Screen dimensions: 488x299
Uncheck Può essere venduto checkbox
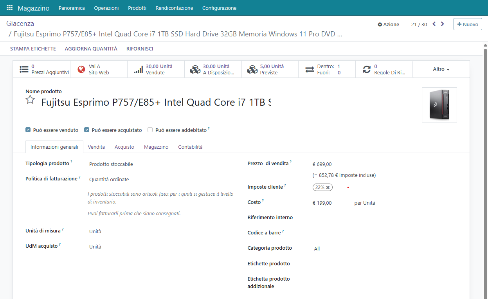(28, 130)
